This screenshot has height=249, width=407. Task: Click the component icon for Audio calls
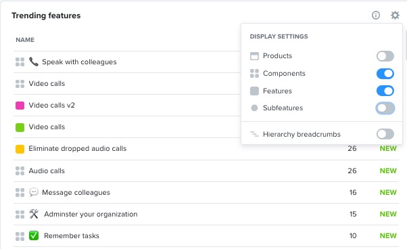pos(20,171)
